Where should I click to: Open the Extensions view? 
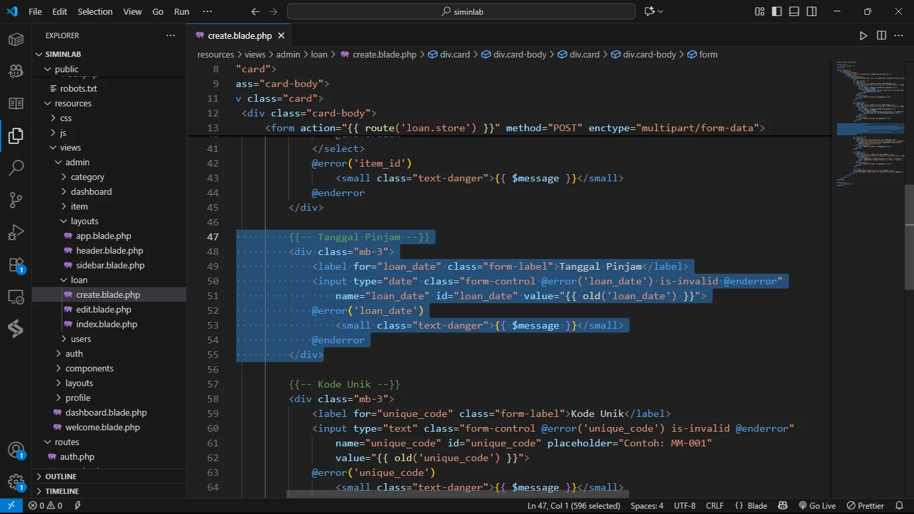point(16,264)
